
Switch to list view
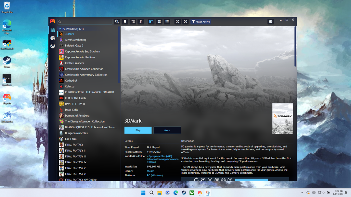pyautogui.click(x=167, y=21)
